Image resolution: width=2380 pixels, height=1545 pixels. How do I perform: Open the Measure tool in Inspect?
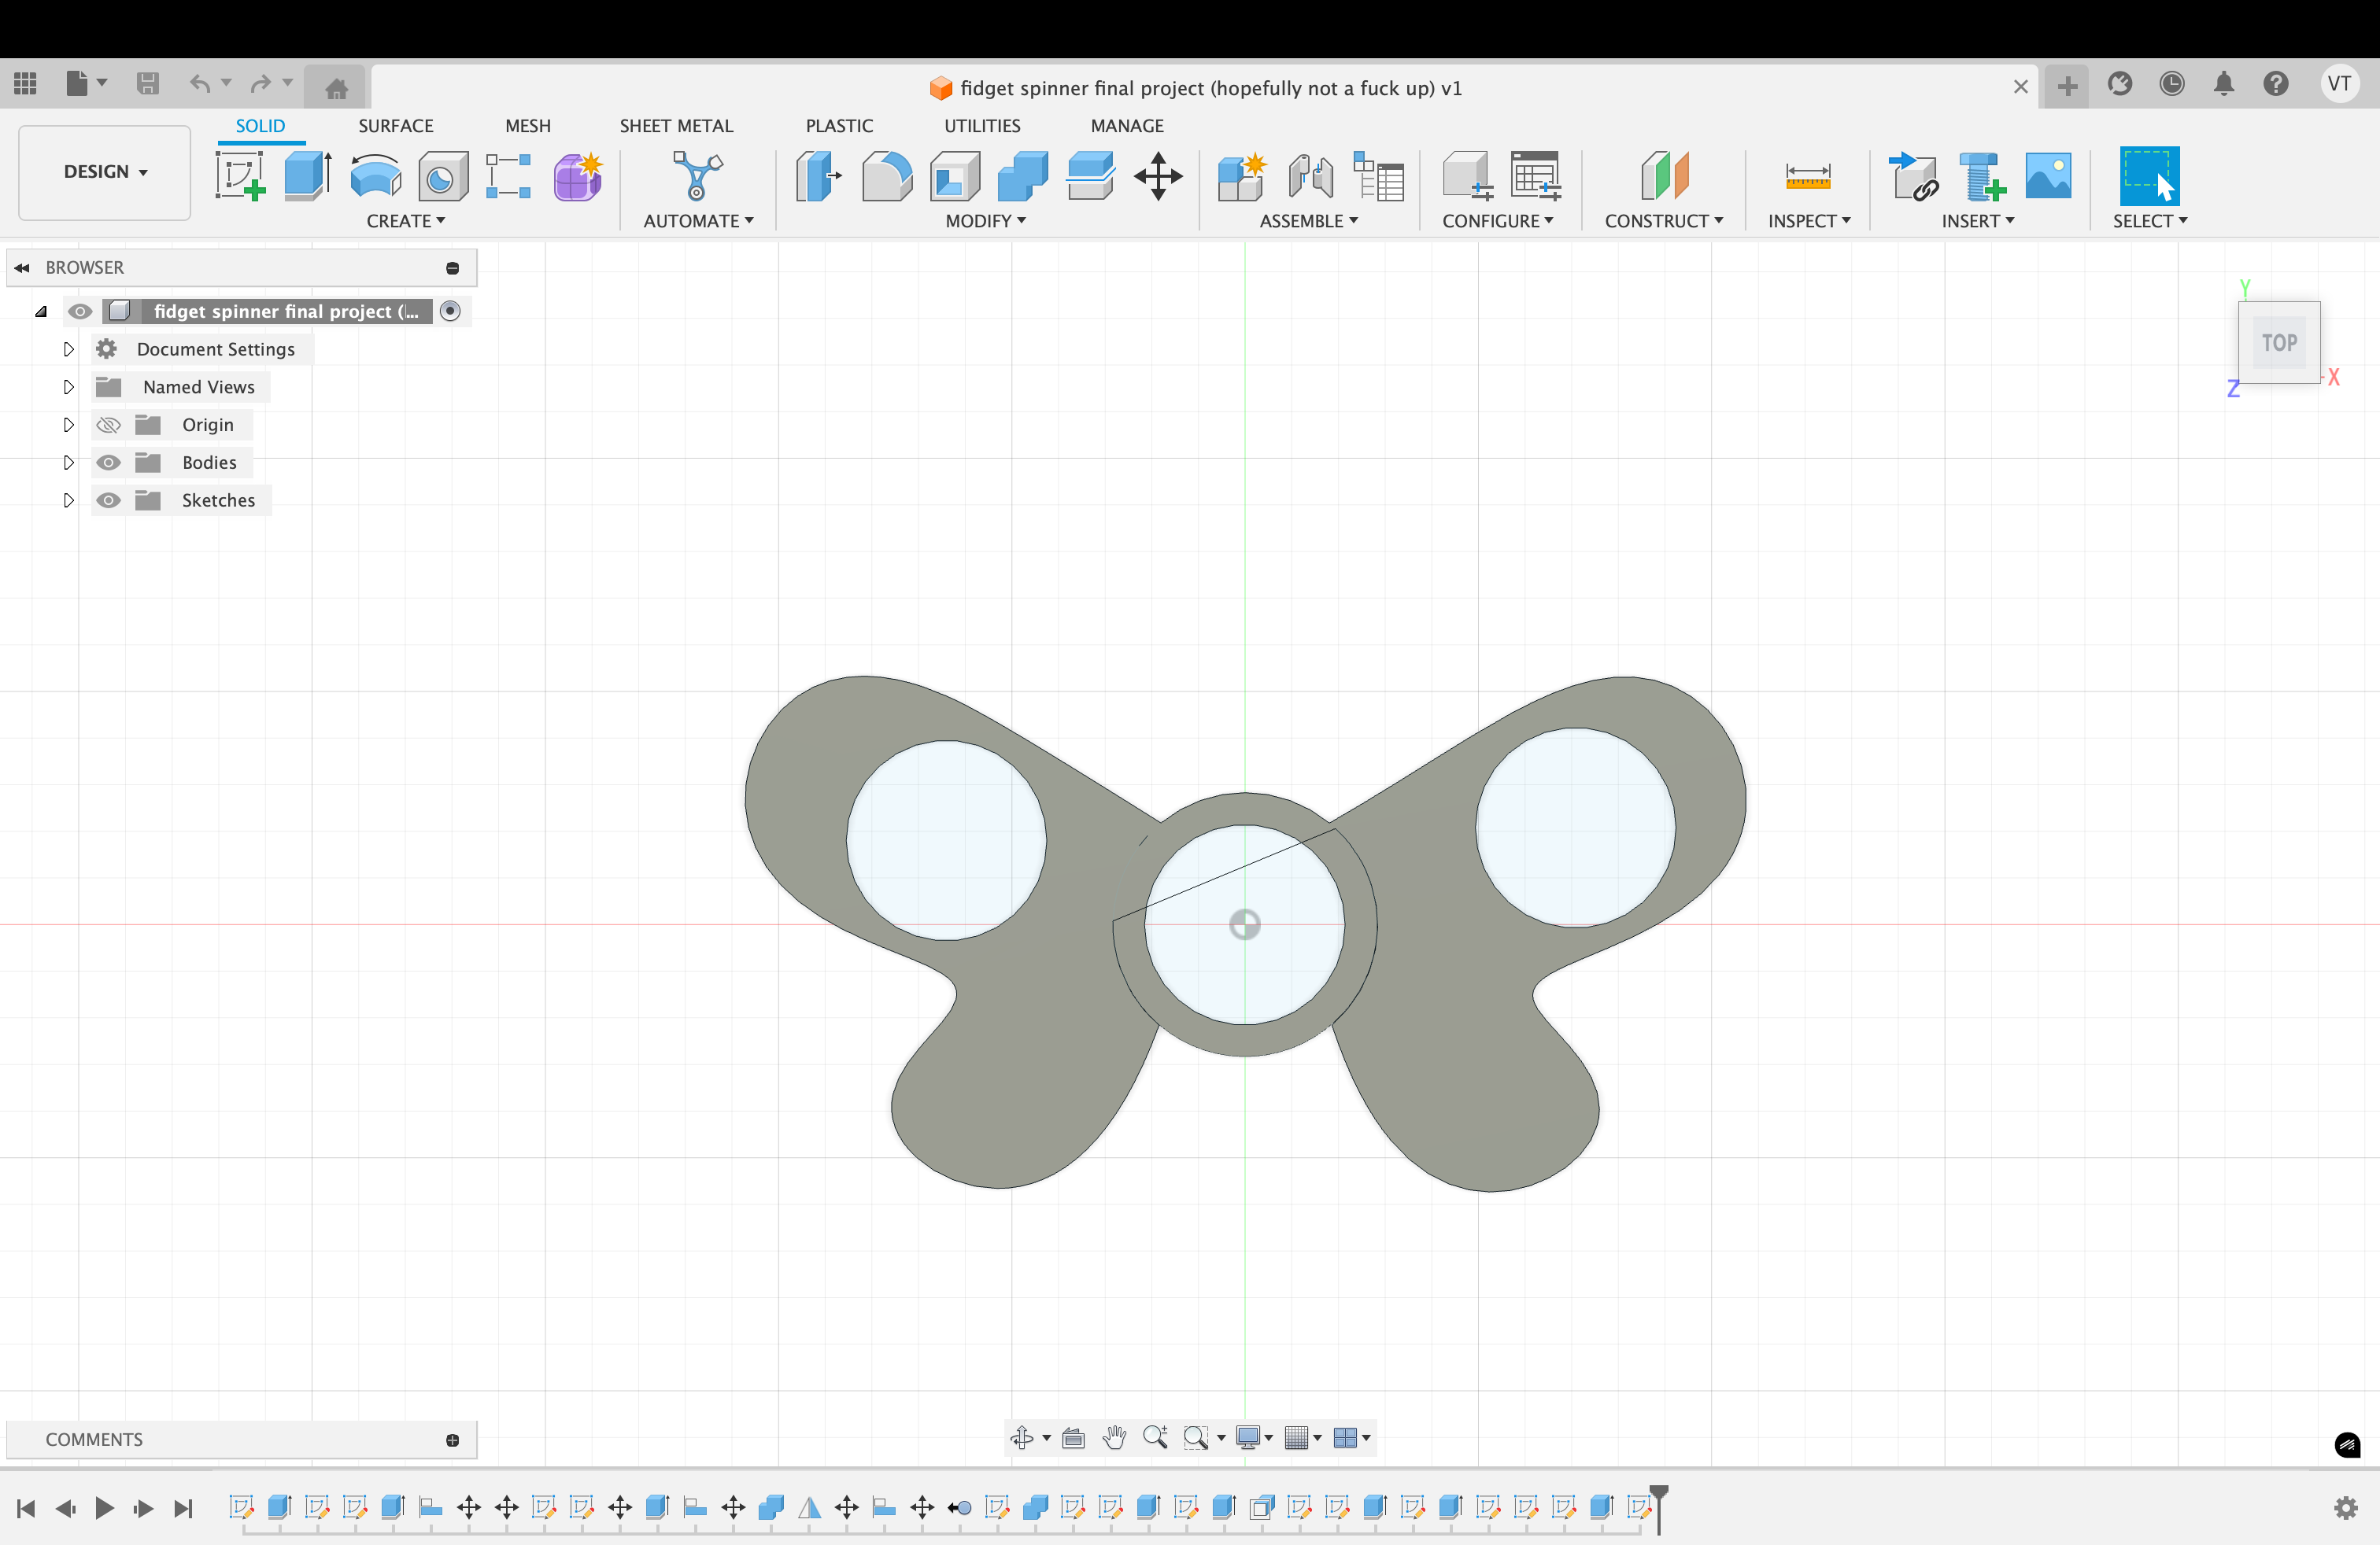click(x=1807, y=176)
